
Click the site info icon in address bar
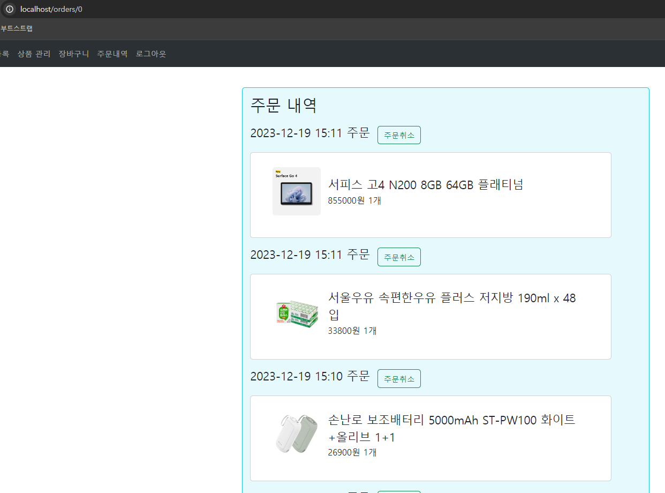point(10,9)
